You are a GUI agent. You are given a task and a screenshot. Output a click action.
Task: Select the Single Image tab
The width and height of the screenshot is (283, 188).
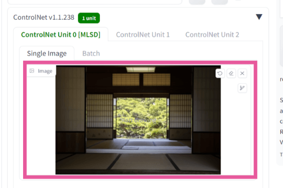click(47, 53)
